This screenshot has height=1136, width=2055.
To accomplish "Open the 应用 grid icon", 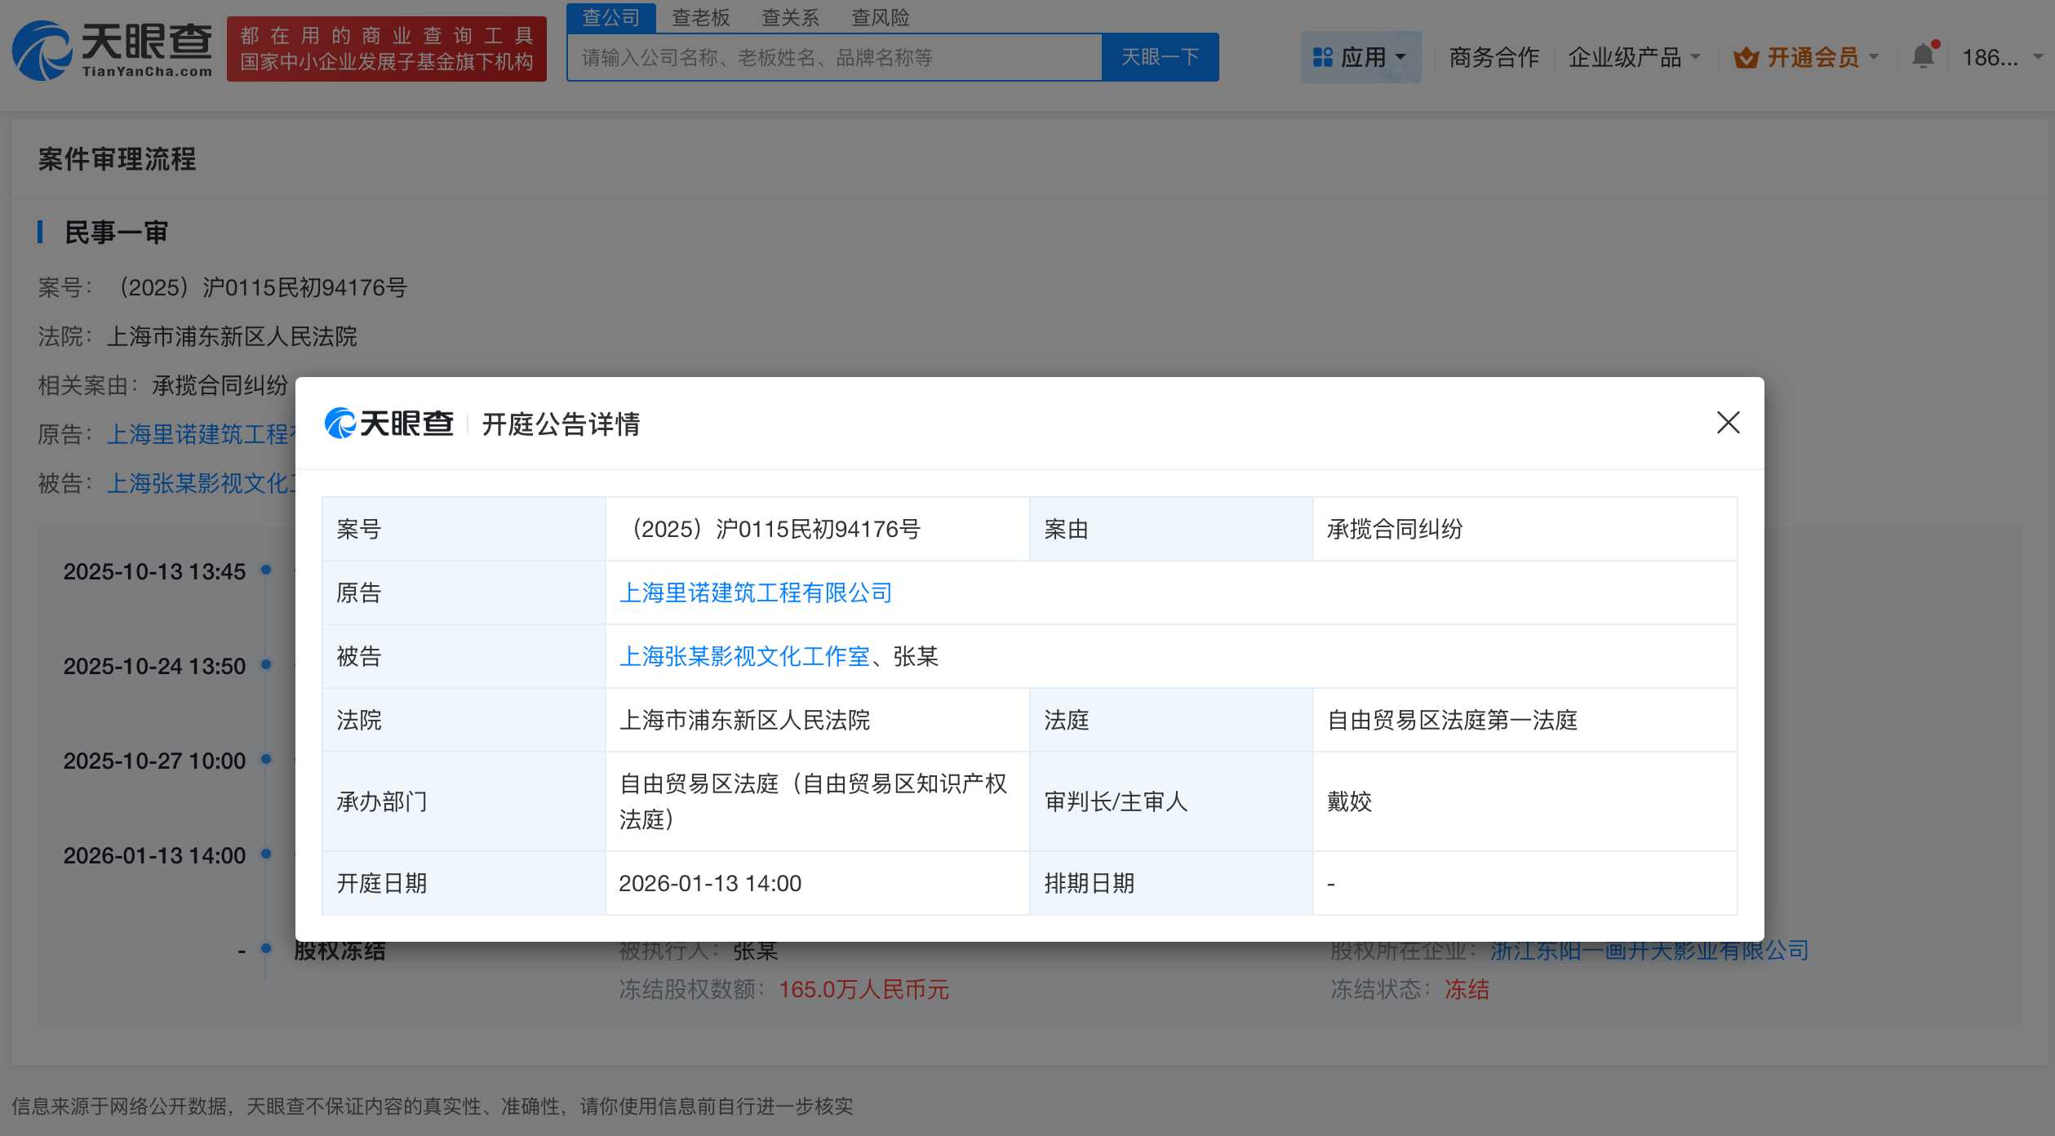I will tap(1322, 55).
